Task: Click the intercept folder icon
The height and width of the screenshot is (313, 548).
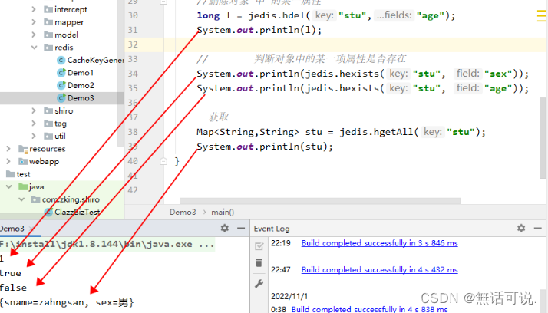Action: point(48,9)
